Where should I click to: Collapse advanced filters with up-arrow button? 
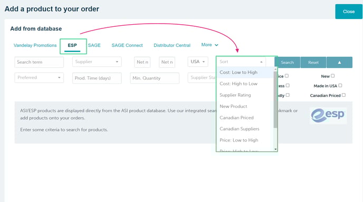coord(339,62)
